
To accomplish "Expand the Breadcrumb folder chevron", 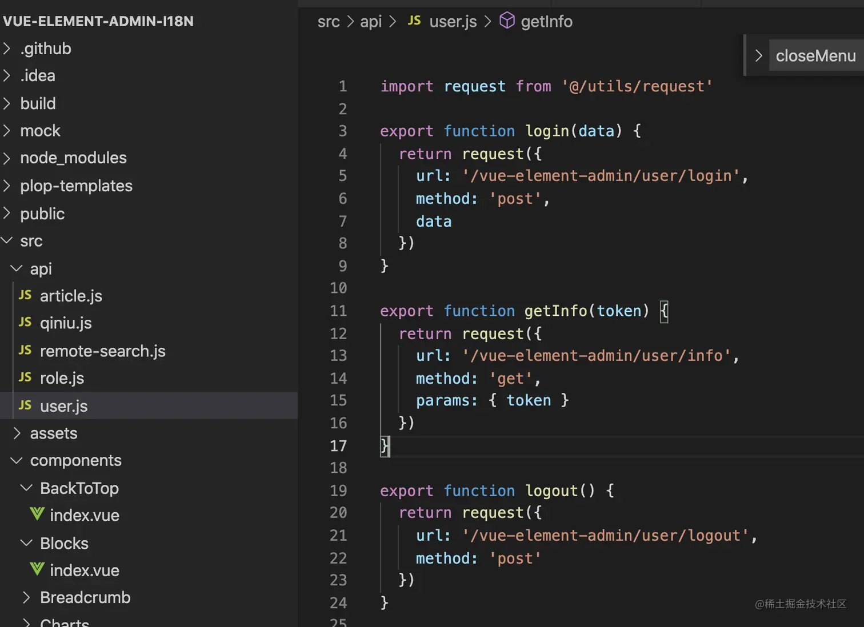I will click(27, 597).
